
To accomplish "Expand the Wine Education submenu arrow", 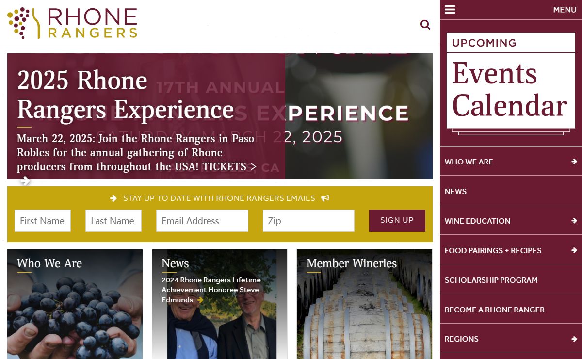I will (574, 221).
